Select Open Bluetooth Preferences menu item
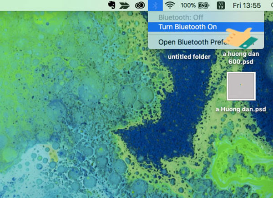 coord(206,42)
